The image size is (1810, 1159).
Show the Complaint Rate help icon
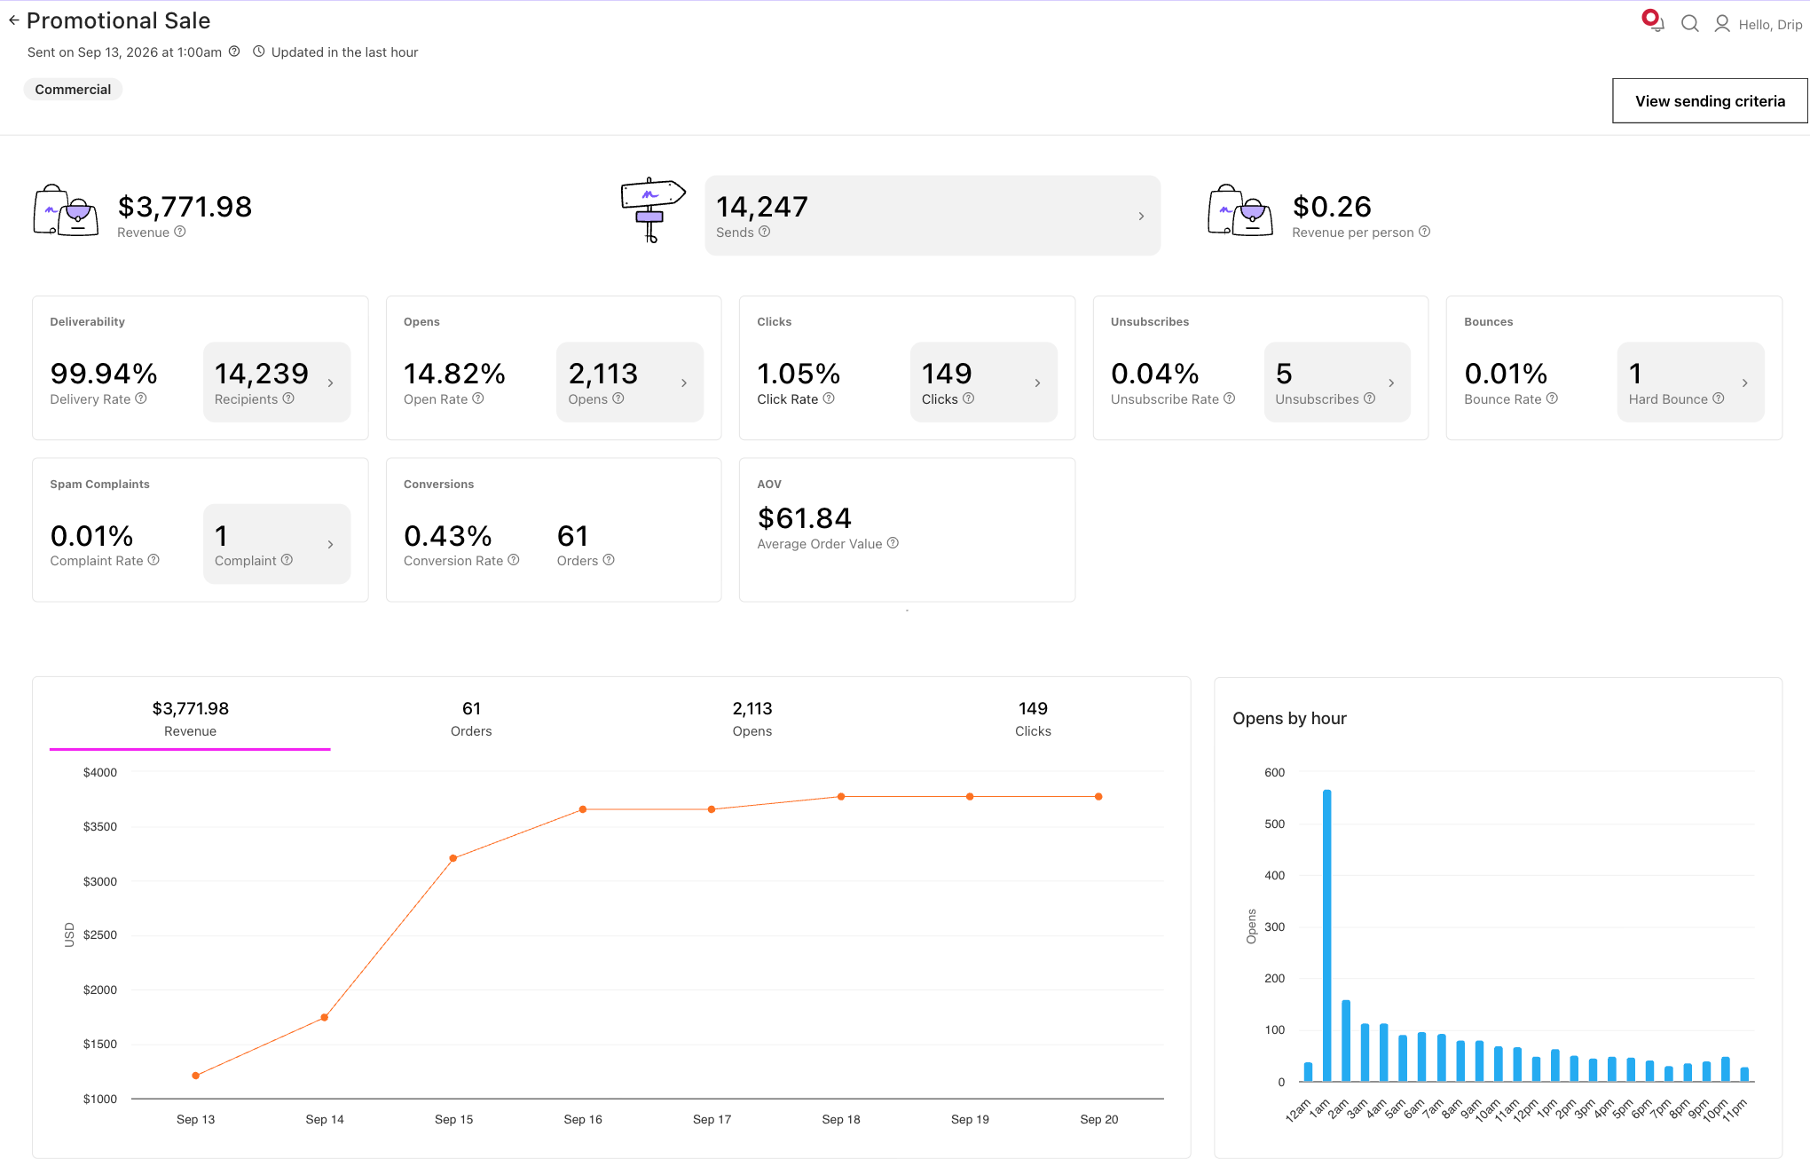pos(153,560)
